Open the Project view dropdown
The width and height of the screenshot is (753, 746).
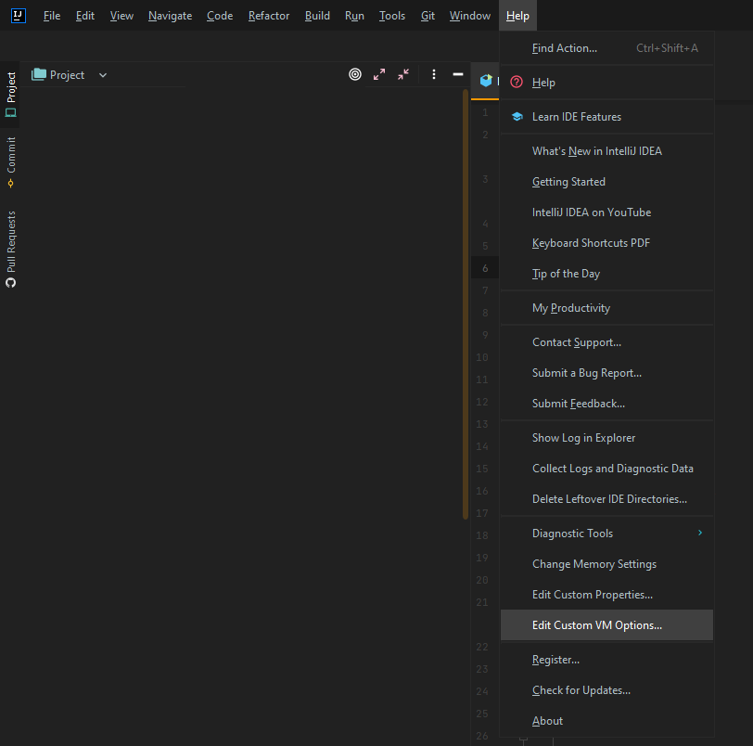click(102, 74)
